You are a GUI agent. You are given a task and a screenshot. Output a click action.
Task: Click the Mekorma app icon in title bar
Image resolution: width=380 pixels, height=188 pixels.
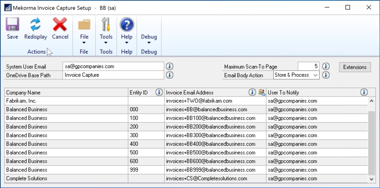tap(8, 8)
